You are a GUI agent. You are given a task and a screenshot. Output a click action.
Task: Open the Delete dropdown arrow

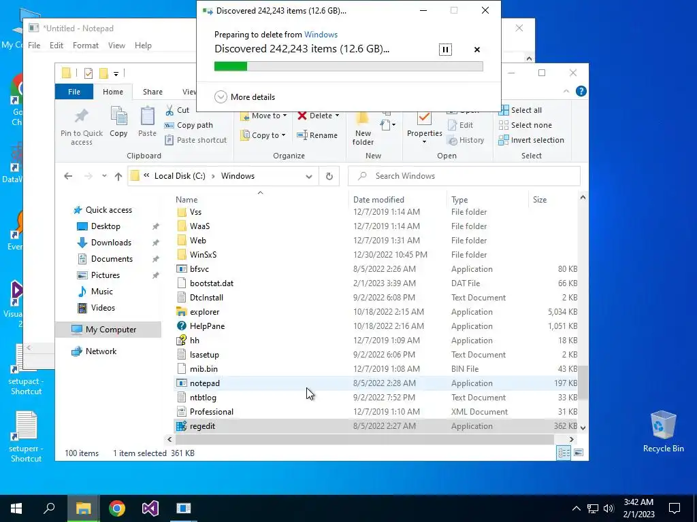click(337, 116)
